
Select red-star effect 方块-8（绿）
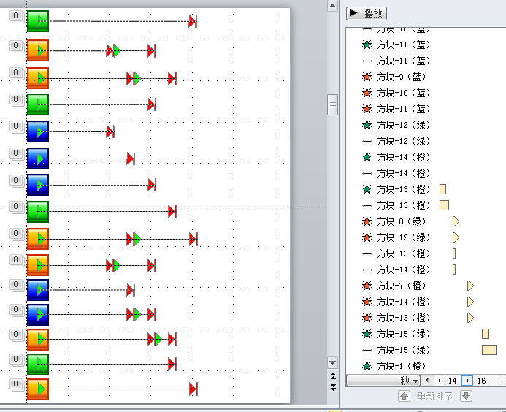point(394,221)
